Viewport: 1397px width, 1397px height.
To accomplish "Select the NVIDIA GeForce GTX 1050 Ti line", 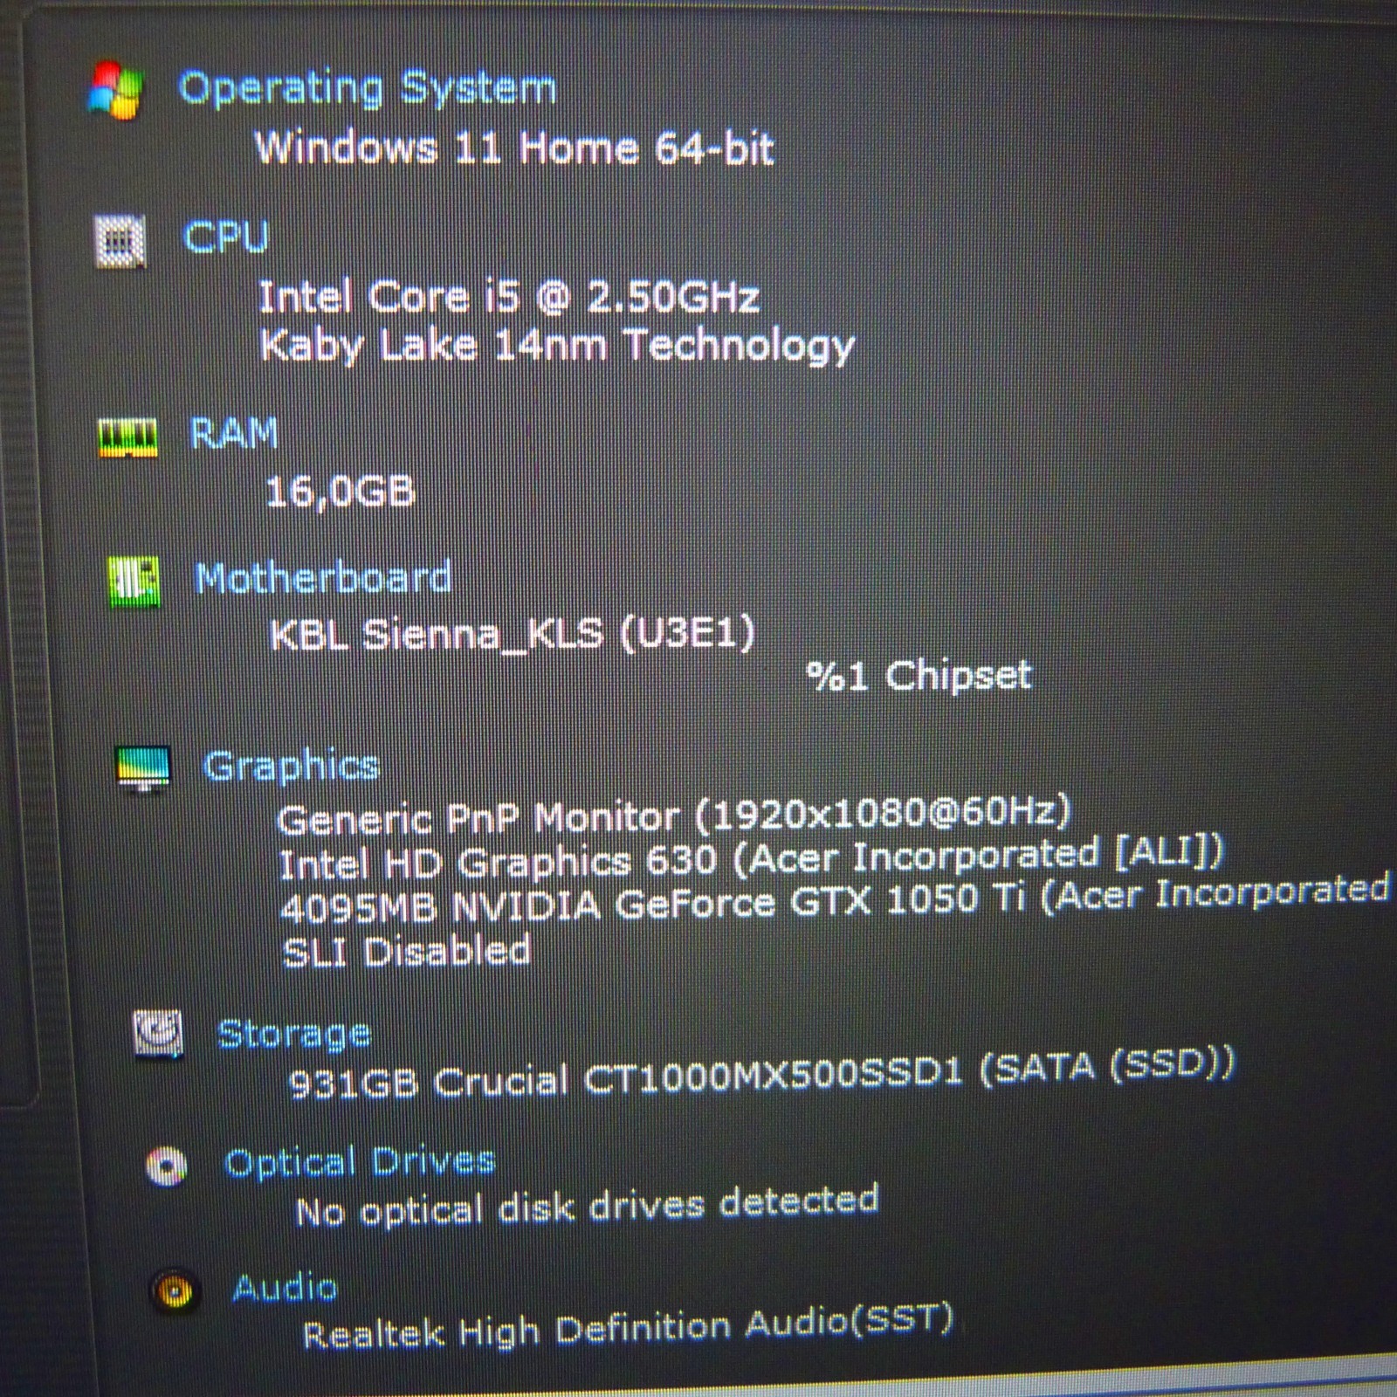I will (836, 901).
